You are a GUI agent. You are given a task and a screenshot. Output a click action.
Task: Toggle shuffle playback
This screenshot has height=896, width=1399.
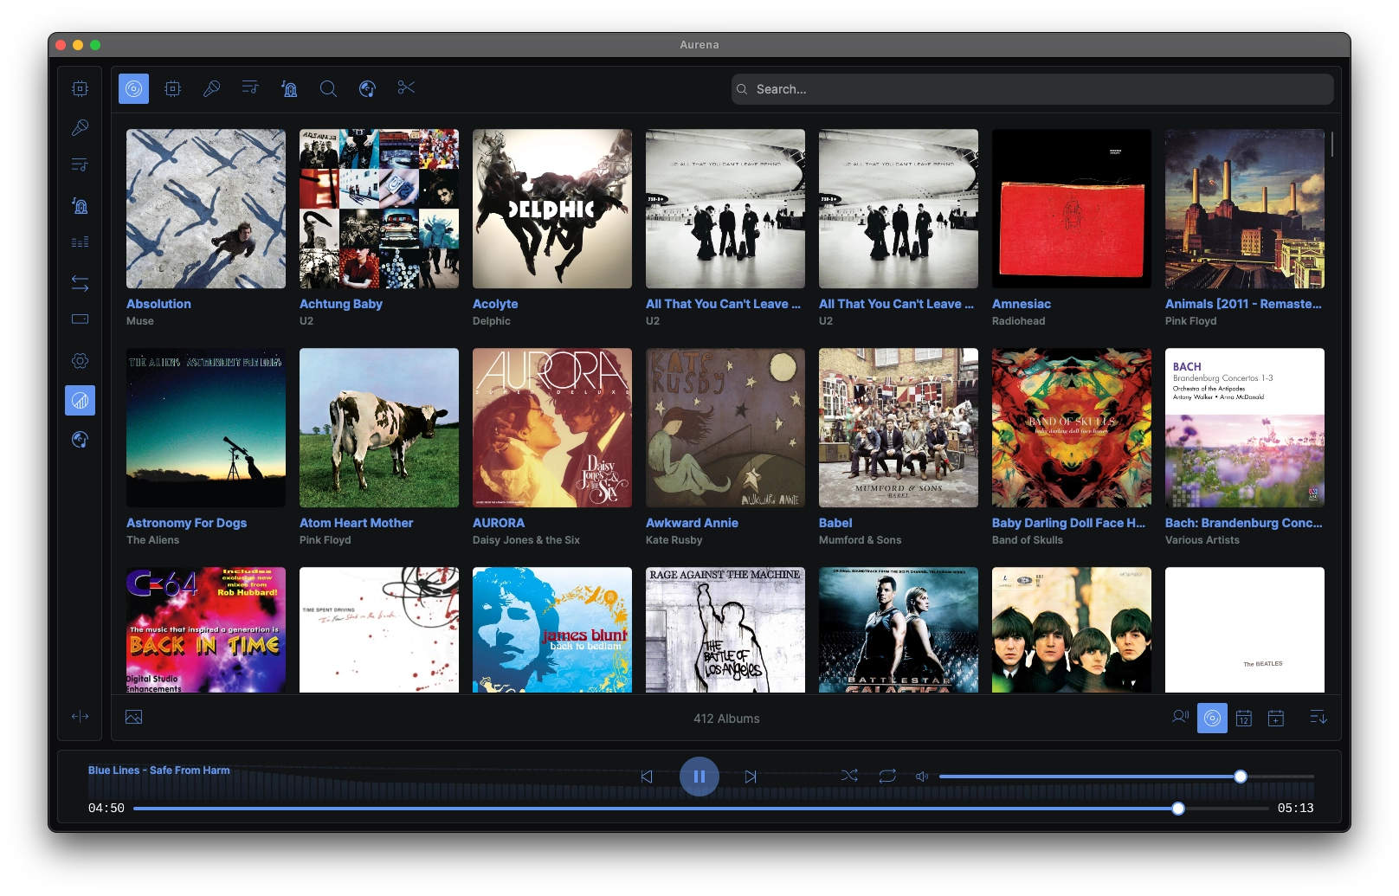[x=849, y=777]
